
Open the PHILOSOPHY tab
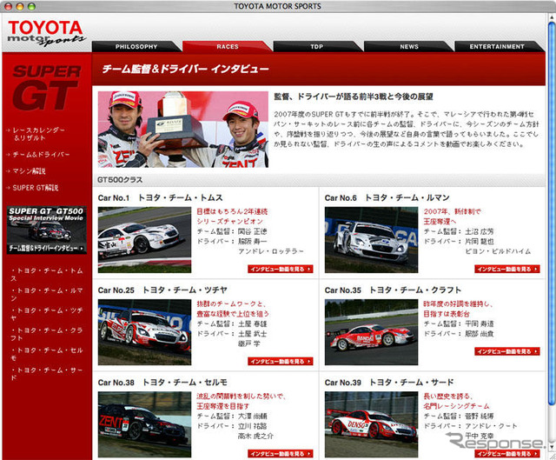pyautogui.click(x=136, y=46)
